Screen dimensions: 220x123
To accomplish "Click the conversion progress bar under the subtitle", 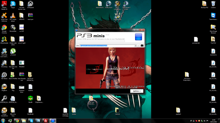I will (101, 41).
